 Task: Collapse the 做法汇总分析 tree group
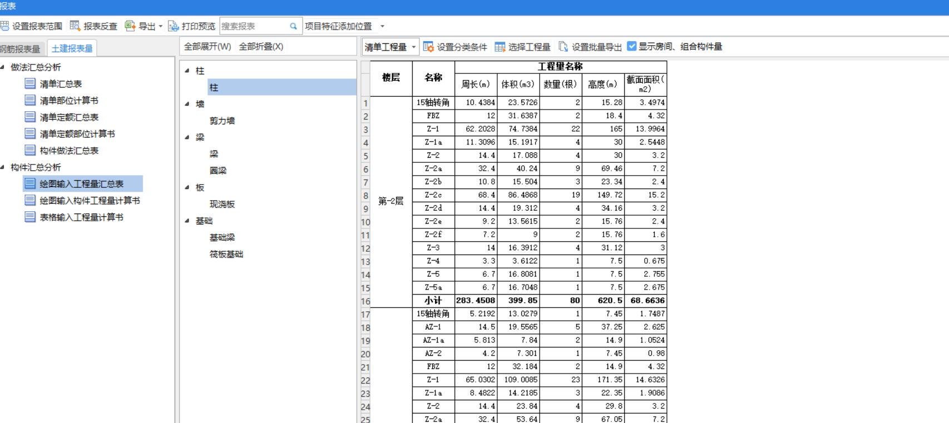pos(3,67)
